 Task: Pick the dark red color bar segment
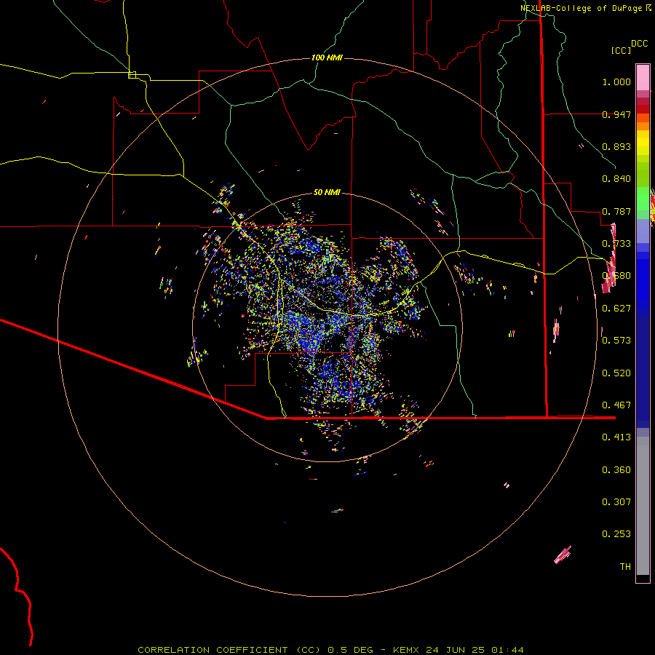pos(643,109)
